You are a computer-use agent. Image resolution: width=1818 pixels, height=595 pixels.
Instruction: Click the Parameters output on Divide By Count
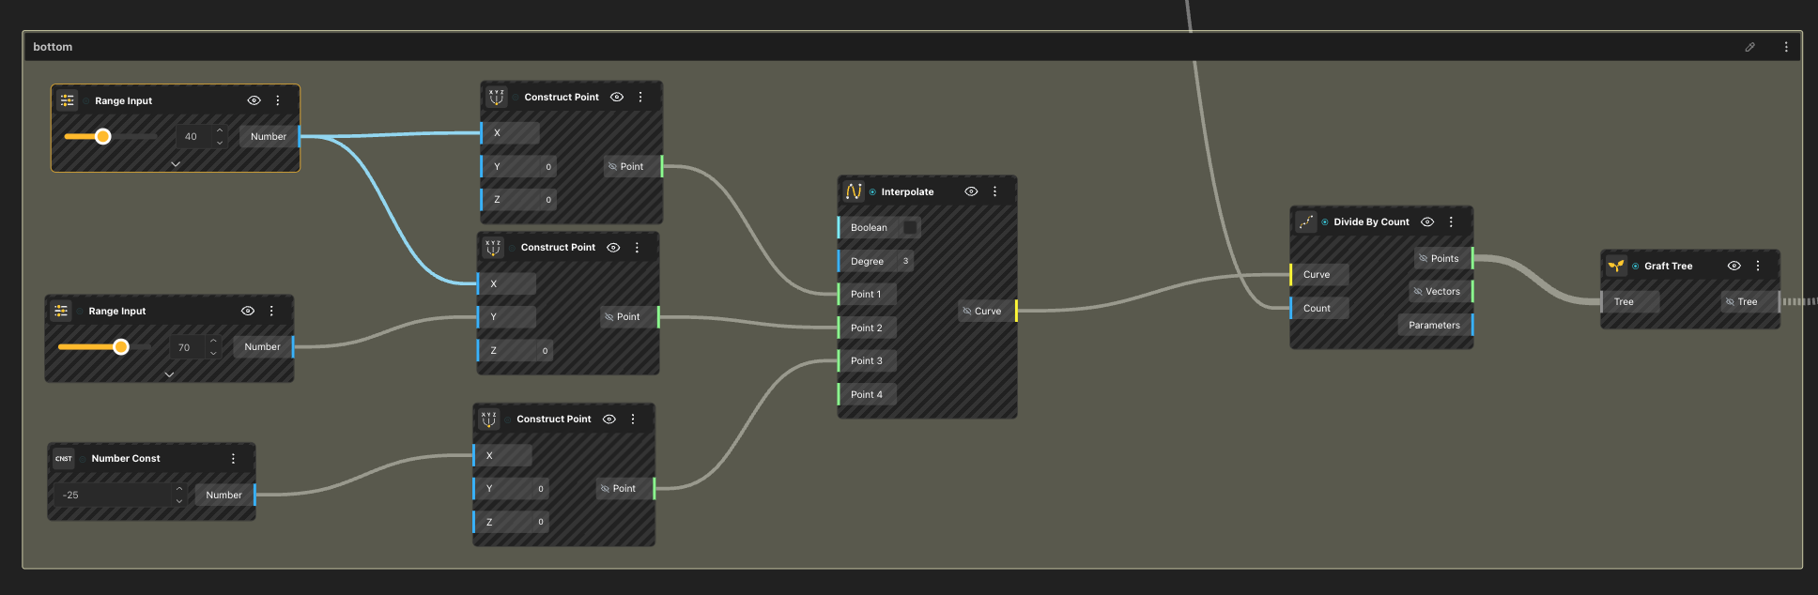pos(1434,326)
